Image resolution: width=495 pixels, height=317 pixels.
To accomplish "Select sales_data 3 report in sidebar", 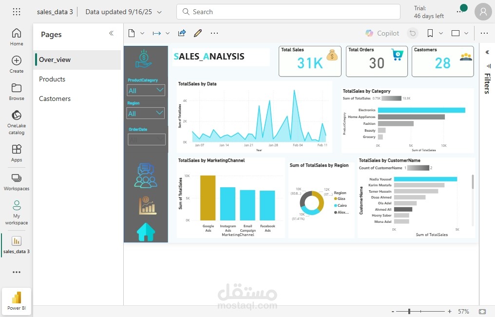I will click(17, 245).
